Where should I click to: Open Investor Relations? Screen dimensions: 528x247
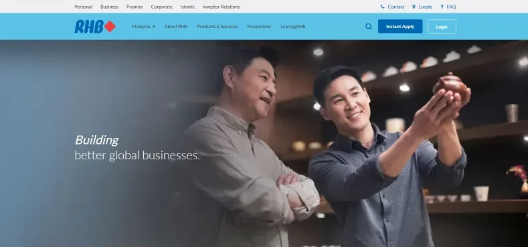pos(222,7)
